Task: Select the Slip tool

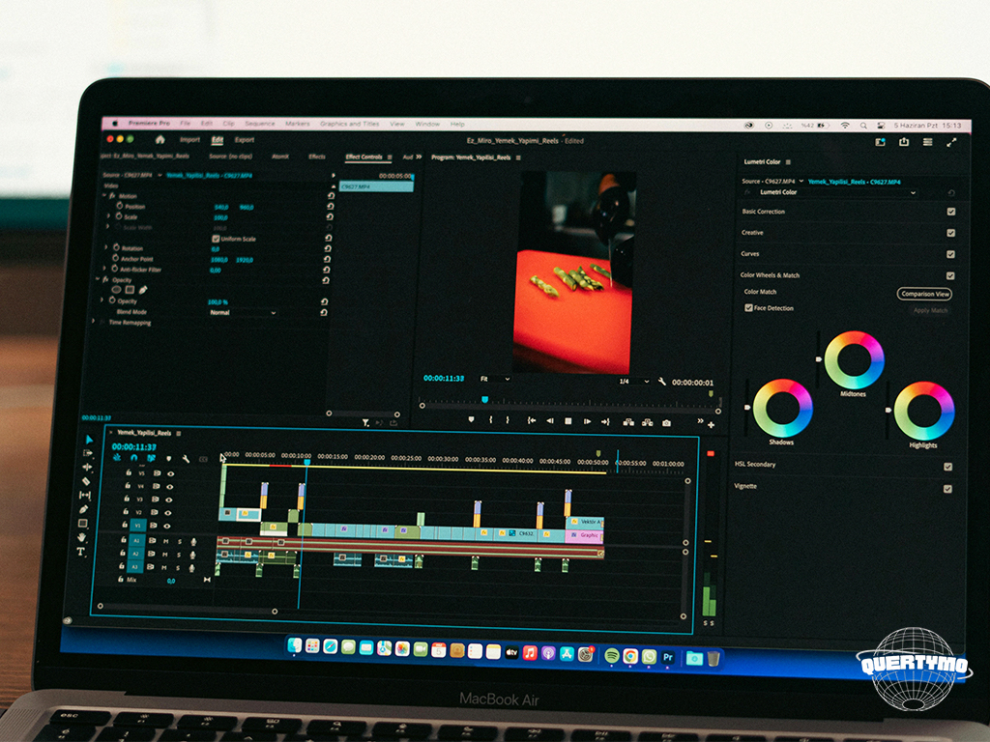Action: click(85, 496)
